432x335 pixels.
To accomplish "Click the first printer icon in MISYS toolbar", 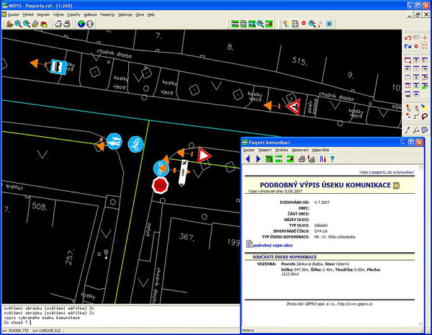I will point(58,24).
